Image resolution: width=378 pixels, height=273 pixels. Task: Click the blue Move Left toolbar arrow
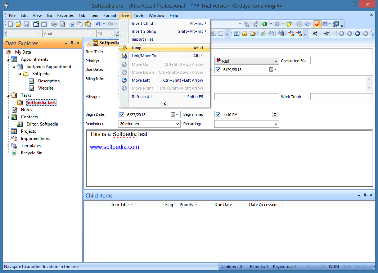pos(357,33)
